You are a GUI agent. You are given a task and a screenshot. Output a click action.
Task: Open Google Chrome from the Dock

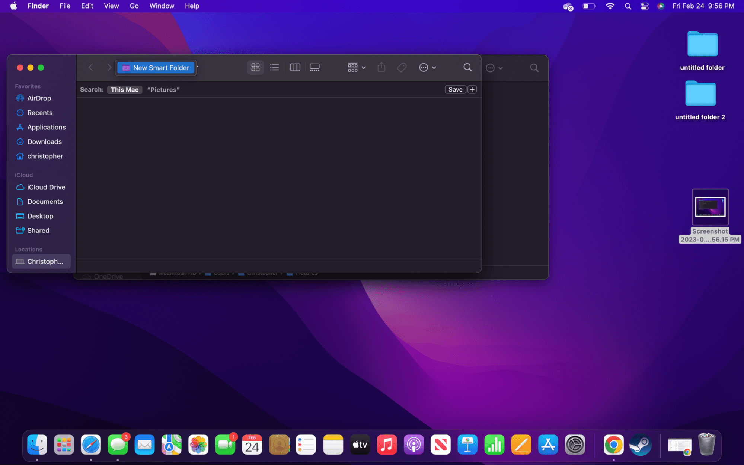pos(613,445)
